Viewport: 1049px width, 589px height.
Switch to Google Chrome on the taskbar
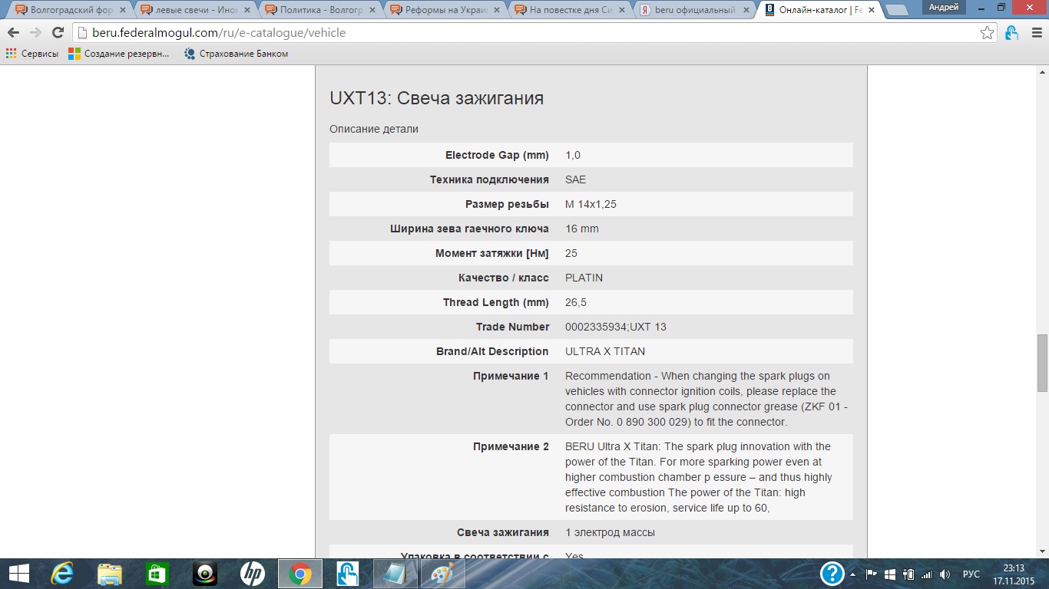point(299,574)
